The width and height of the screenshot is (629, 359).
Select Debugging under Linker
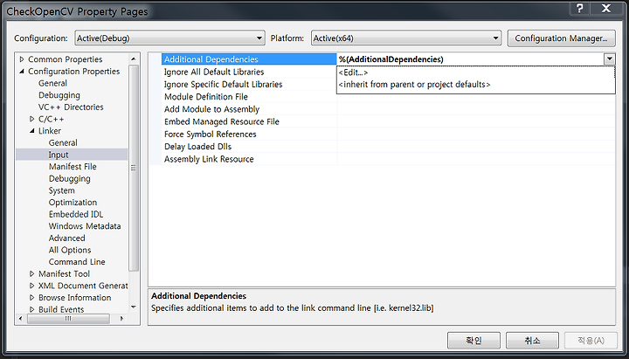click(x=69, y=178)
